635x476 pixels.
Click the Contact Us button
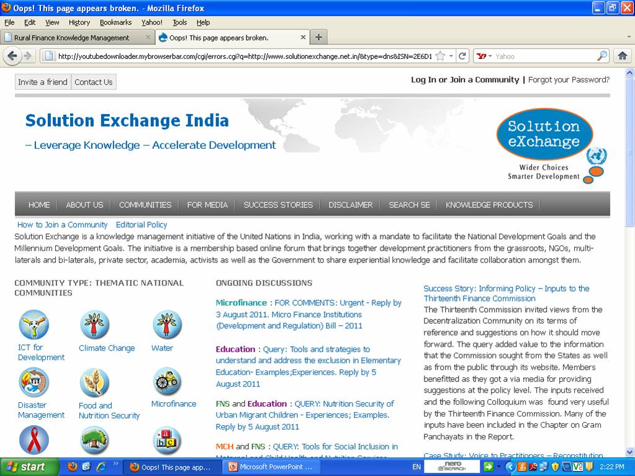click(x=94, y=82)
